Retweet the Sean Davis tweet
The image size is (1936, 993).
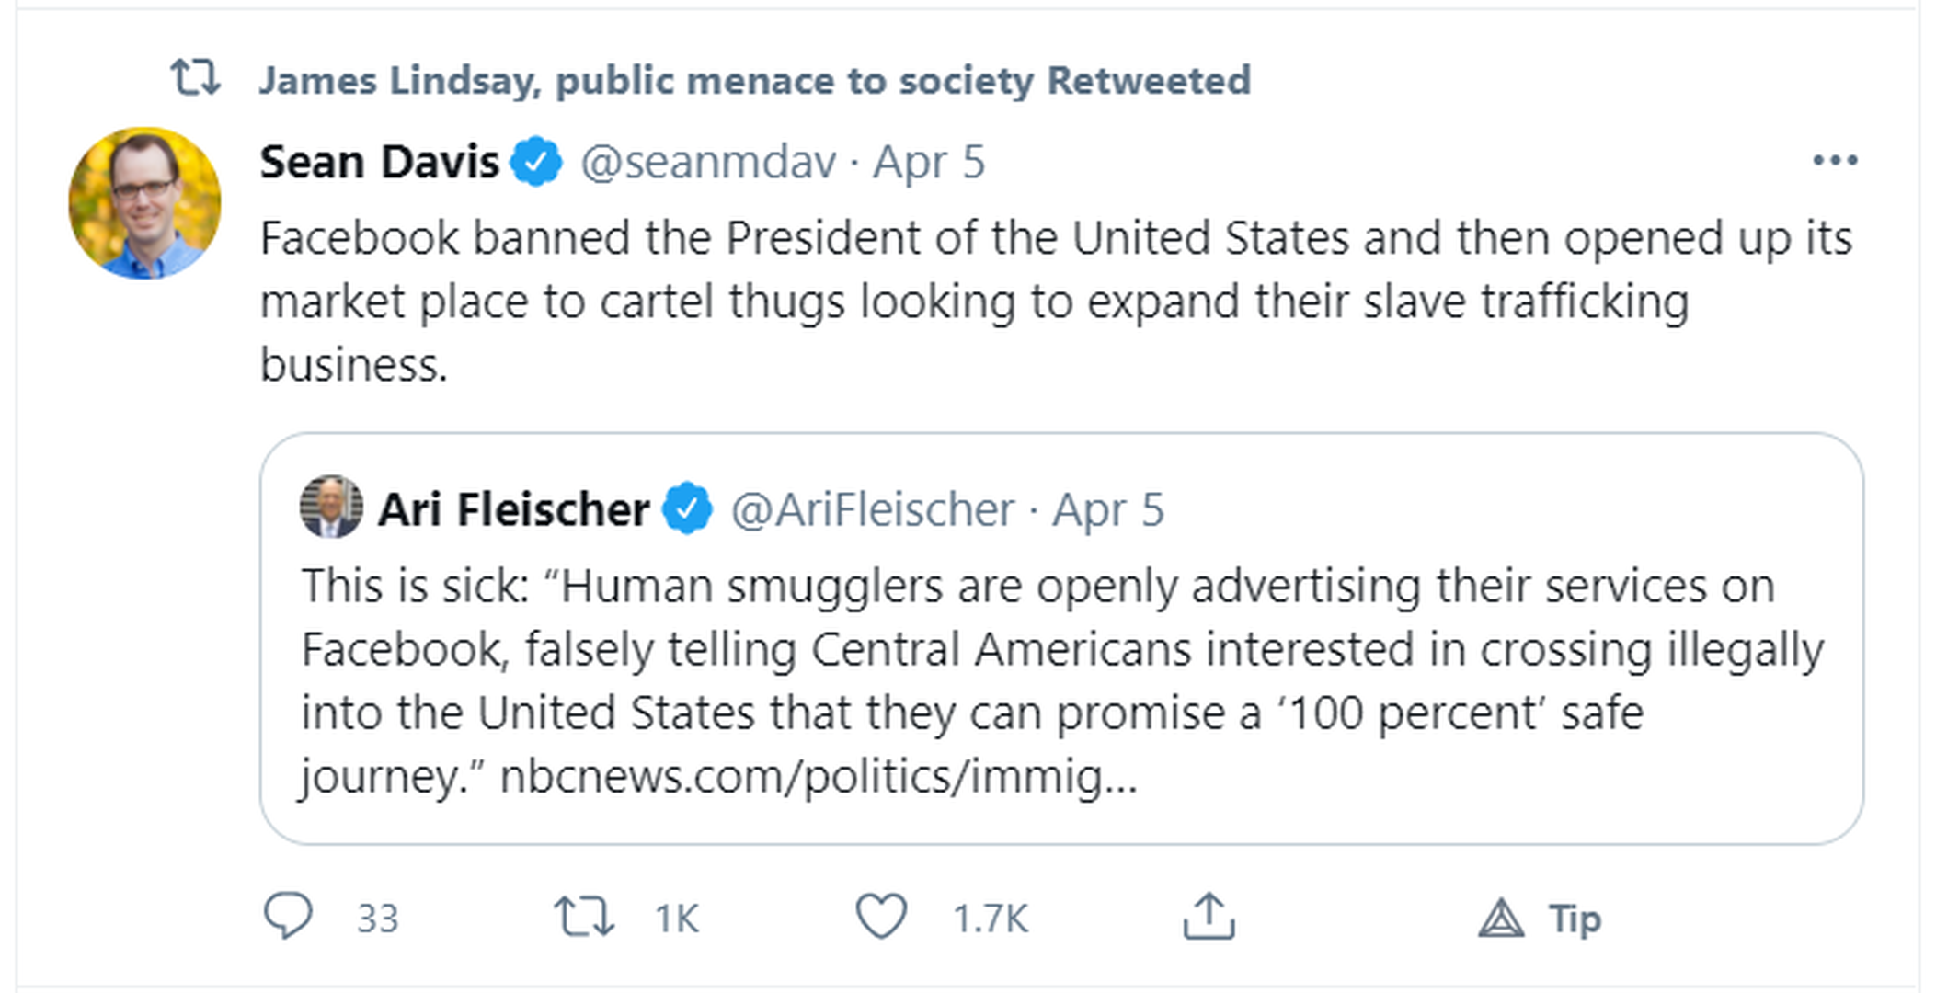(x=584, y=918)
